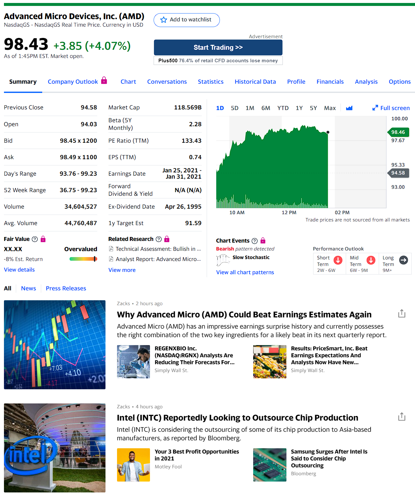Screen dimensions: 415x501
Task: Click the lock icon next to Fair Value
Action: [43, 239]
